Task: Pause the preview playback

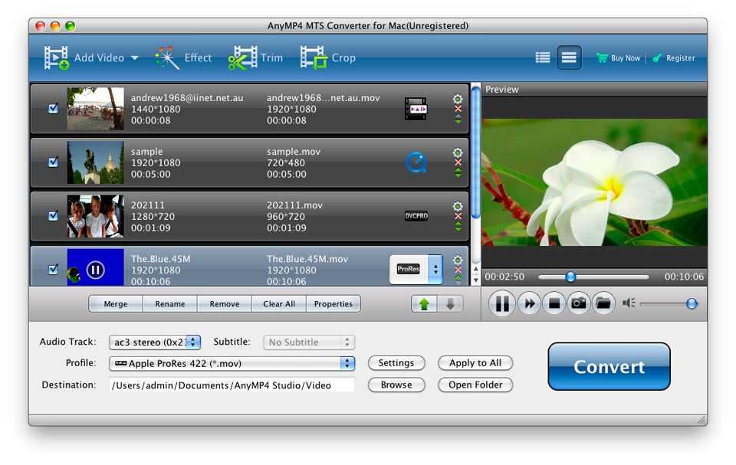Action: pos(501,304)
